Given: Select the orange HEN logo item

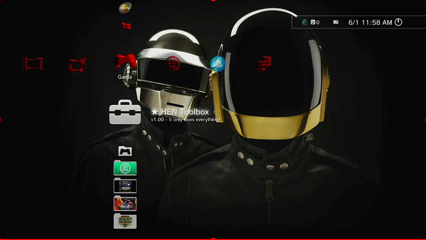Looking at the screenshot, I should tap(125, 8).
